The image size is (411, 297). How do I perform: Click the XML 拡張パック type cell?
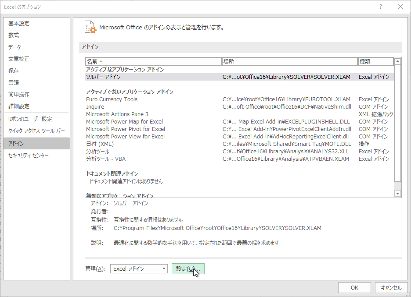click(x=376, y=114)
